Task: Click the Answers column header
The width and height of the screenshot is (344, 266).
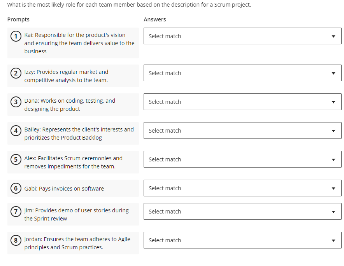Action: (x=154, y=19)
